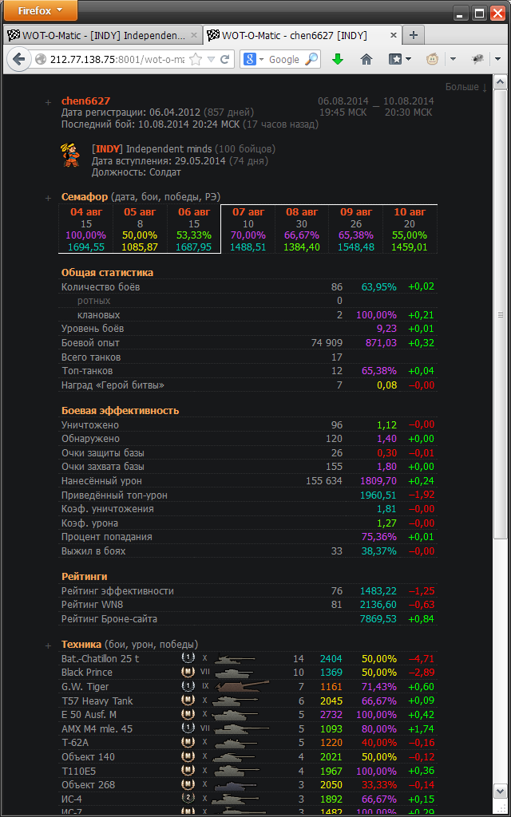Open the search engine selector dropdown
Image resolution: width=511 pixels, height=817 pixels.
(254, 59)
